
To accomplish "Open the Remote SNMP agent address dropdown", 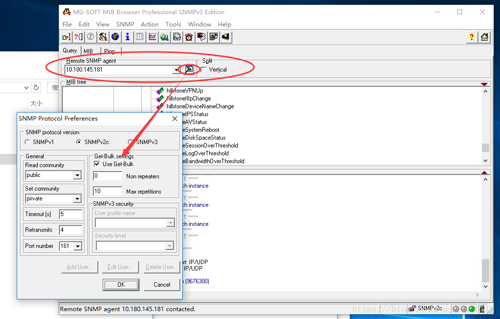I will 177,70.
